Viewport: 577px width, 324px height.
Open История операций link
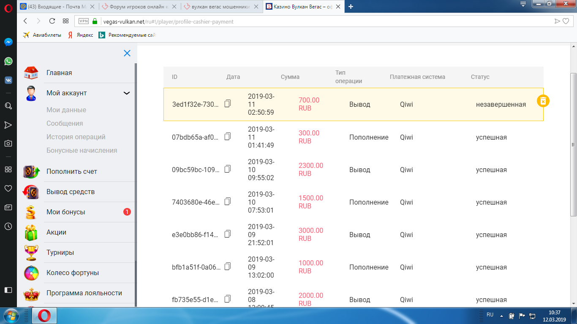point(76,137)
